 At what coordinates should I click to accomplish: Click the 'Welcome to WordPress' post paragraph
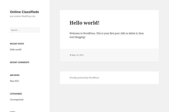click(106, 35)
